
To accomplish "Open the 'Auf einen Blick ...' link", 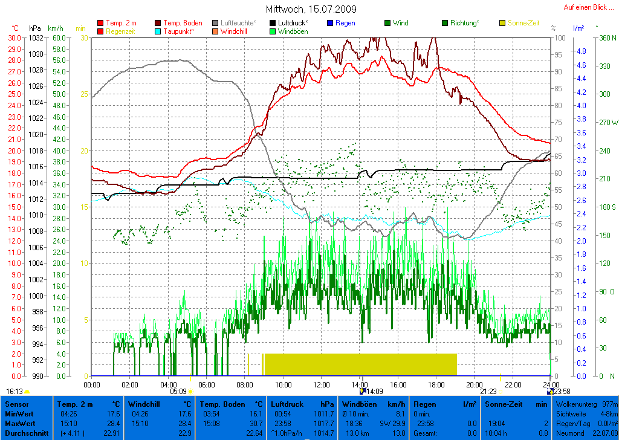I will tap(586, 7).
